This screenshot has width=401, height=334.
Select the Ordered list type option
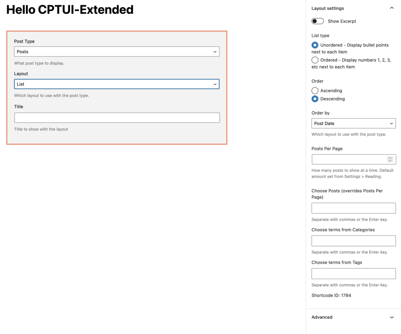tap(315, 60)
